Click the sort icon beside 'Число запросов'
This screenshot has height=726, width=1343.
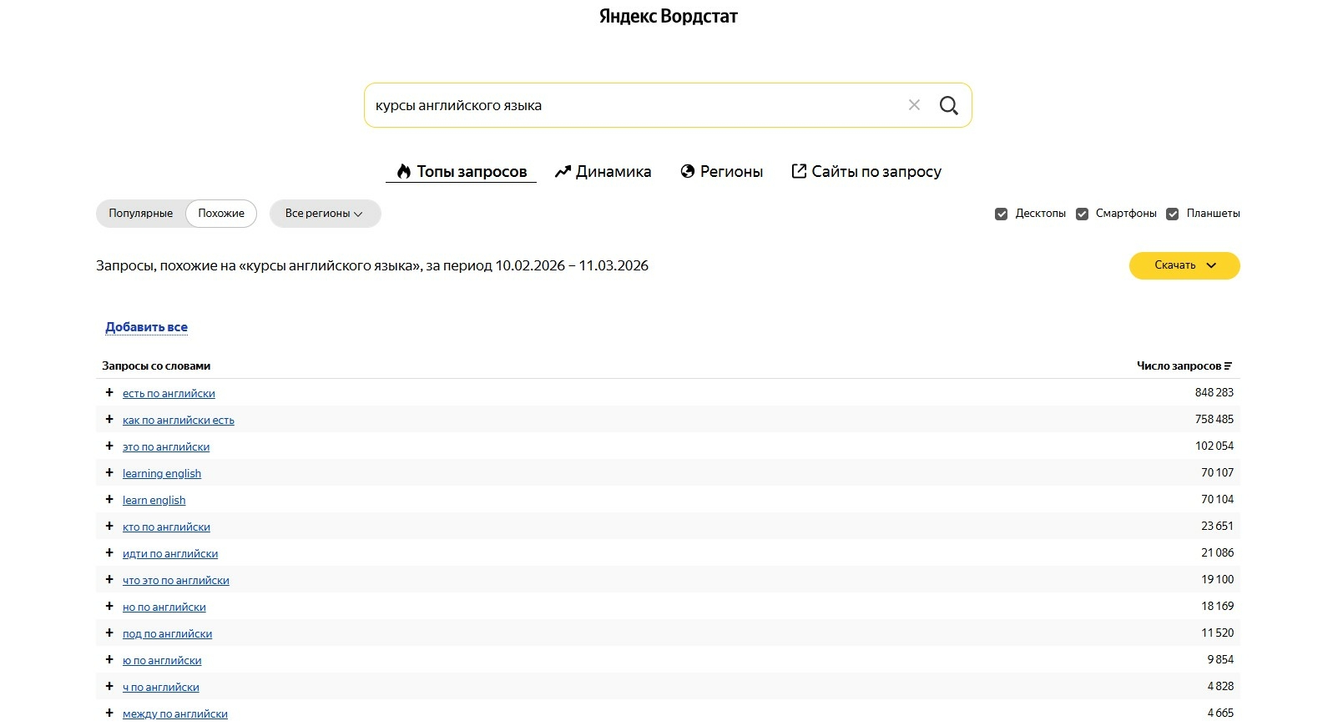coord(1228,366)
